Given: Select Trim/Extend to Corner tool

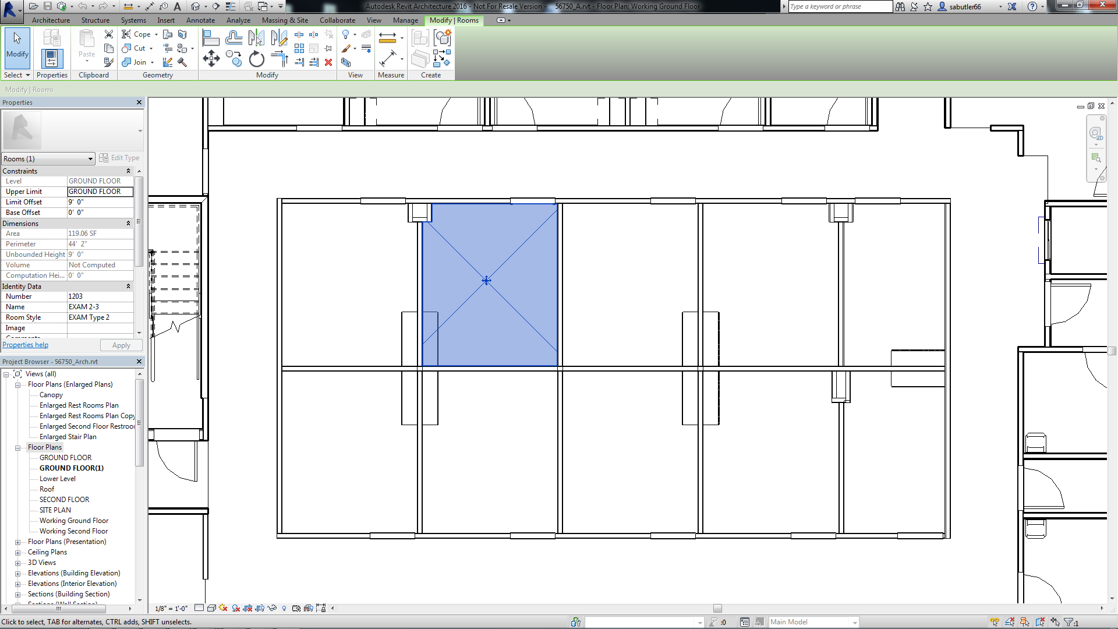Looking at the screenshot, I should point(279,59).
